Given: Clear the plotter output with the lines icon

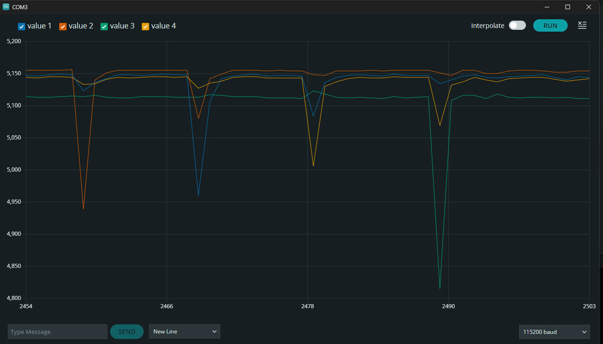Looking at the screenshot, I should point(582,25).
